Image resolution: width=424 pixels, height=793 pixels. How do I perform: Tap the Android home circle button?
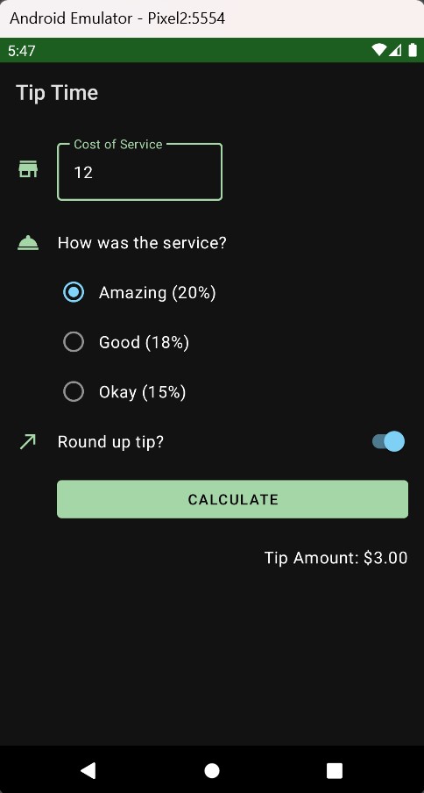212,770
